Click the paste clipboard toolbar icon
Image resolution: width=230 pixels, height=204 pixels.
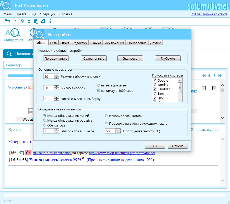[36, 21]
